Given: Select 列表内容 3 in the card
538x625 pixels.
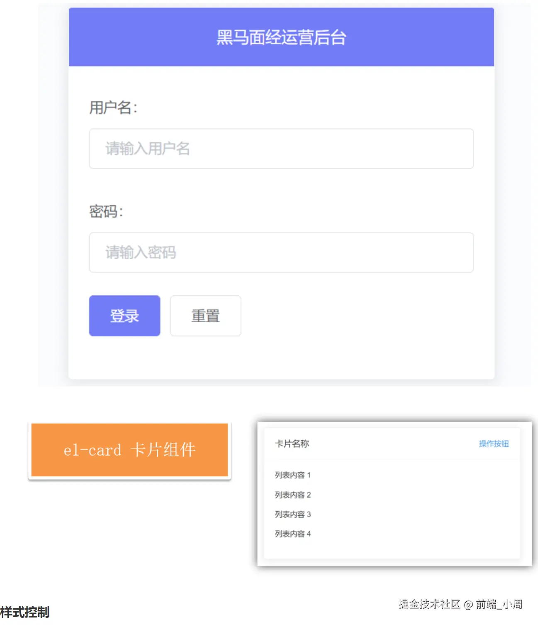Looking at the screenshot, I should (292, 514).
